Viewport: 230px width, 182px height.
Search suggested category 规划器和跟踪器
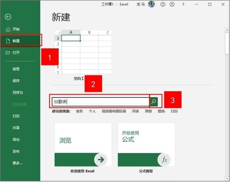tap(114, 111)
